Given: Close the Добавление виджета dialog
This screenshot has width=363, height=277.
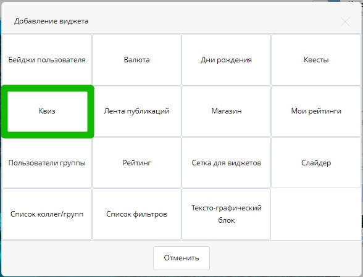Looking at the screenshot, I should click(345, 22).
